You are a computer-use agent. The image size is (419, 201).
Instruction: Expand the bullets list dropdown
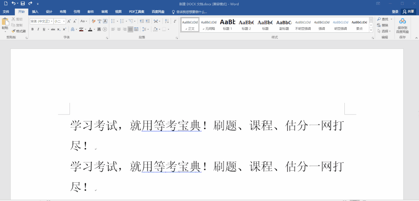pyautogui.click(x=117, y=21)
